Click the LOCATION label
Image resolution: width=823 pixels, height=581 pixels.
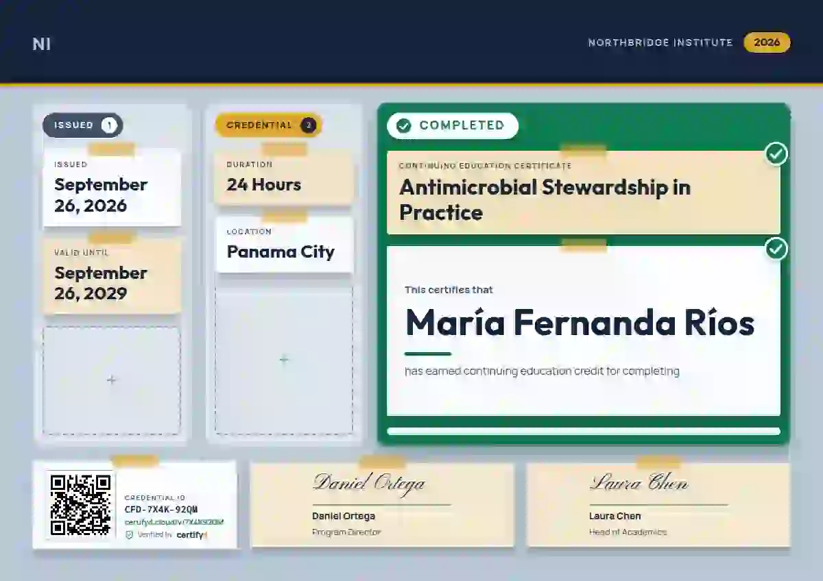click(x=249, y=232)
